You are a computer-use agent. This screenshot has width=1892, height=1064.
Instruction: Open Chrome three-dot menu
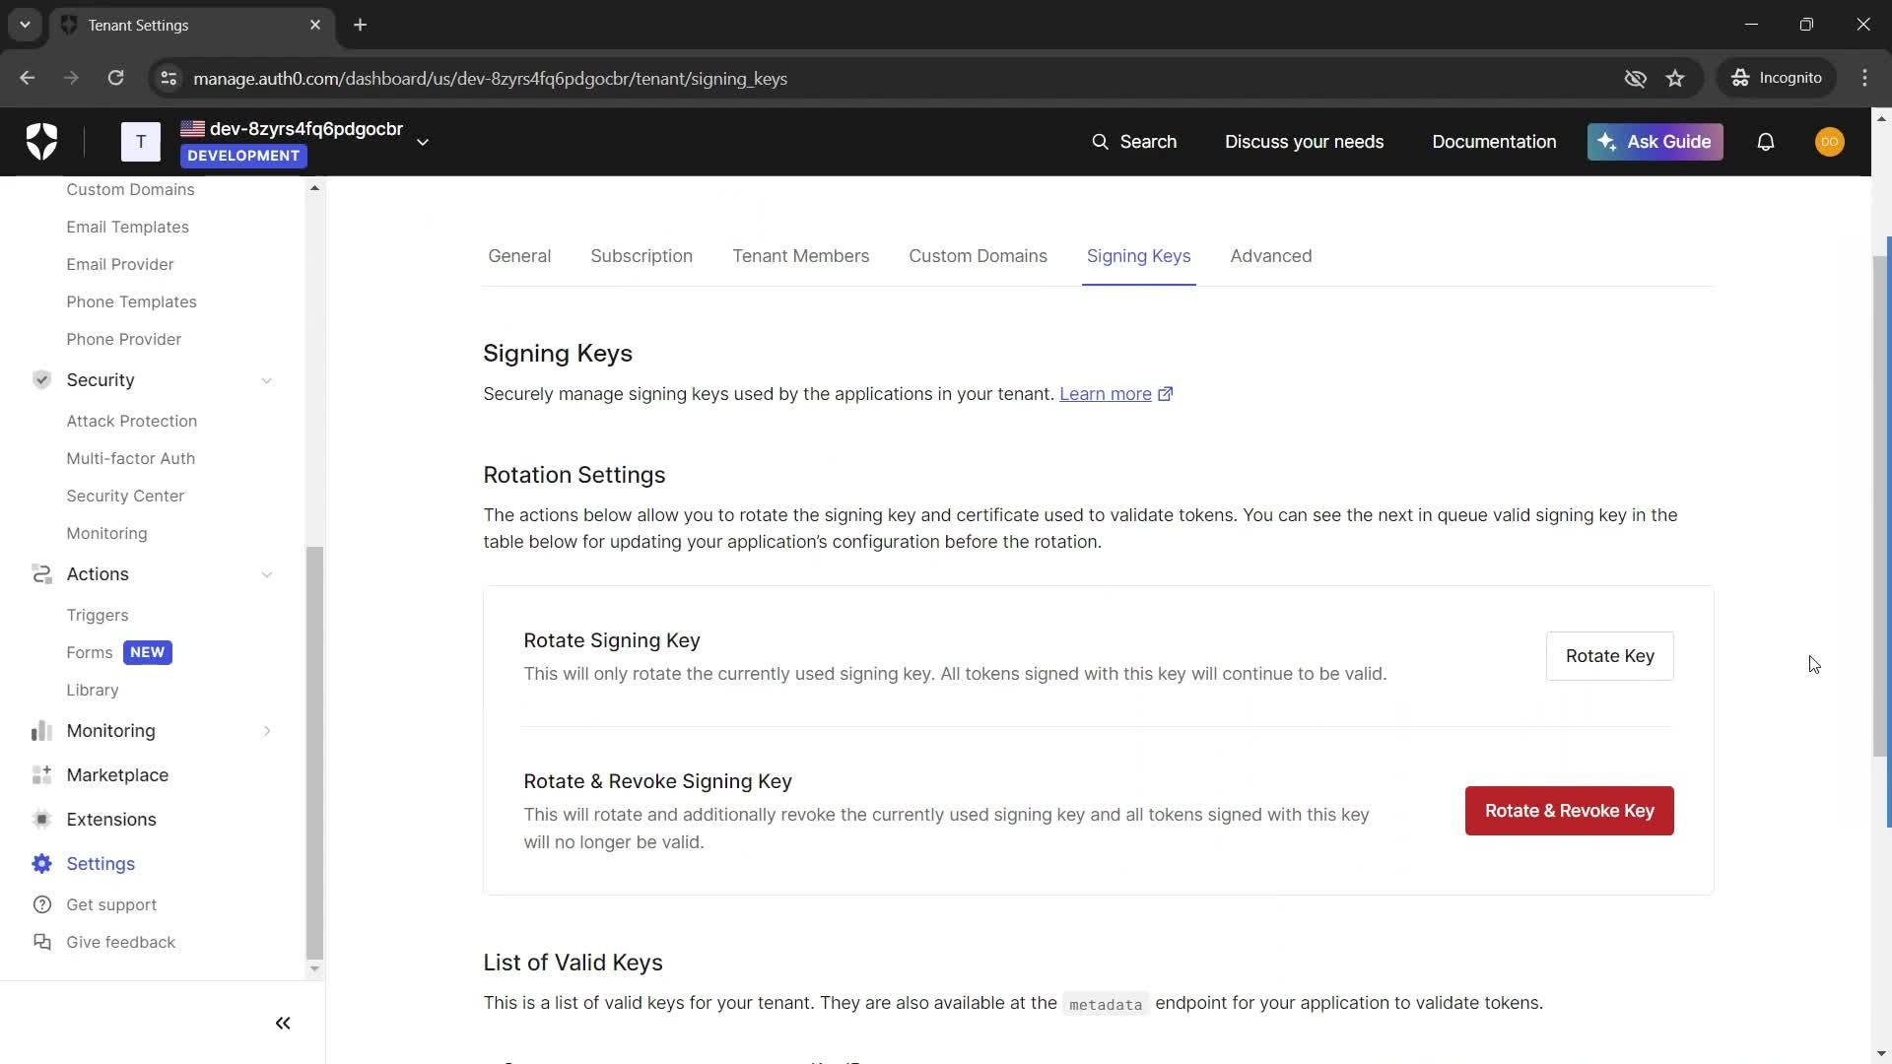pos(1864,78)
